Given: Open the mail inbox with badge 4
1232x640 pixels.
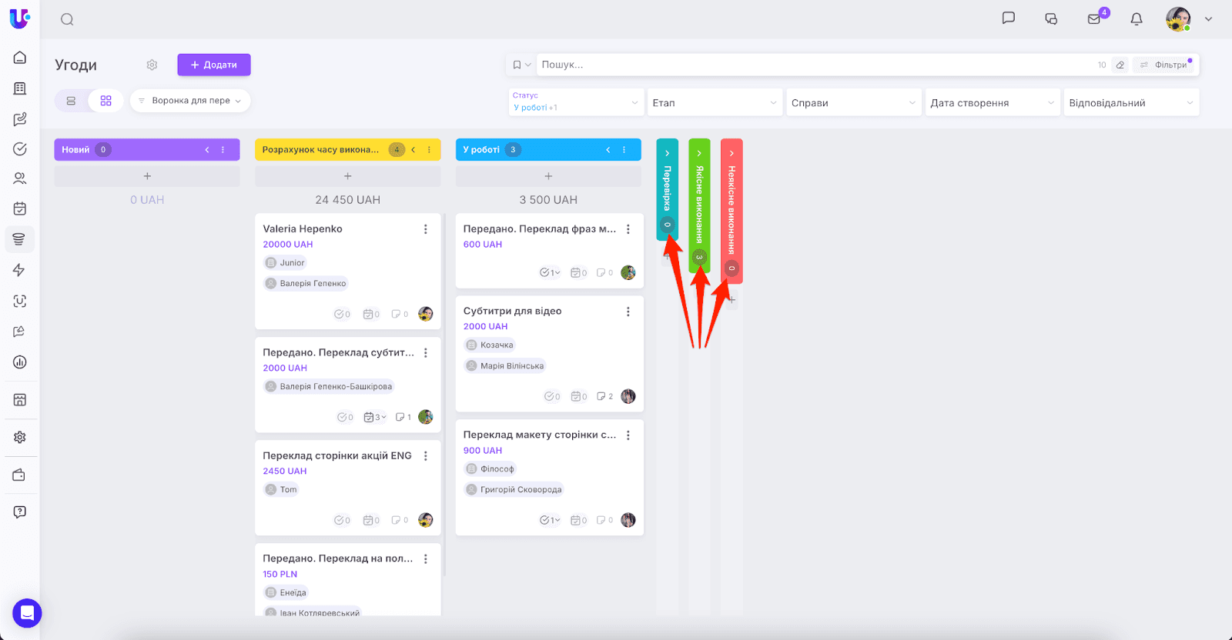Looking at the screenshot, I should [1094, 19].
